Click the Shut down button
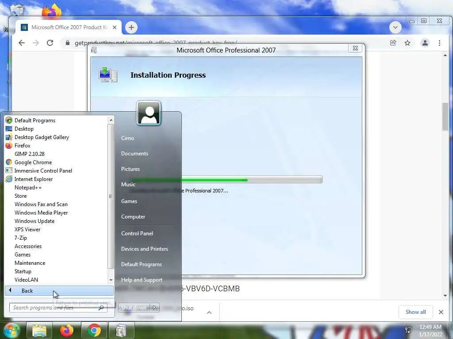 pos(134,308)
